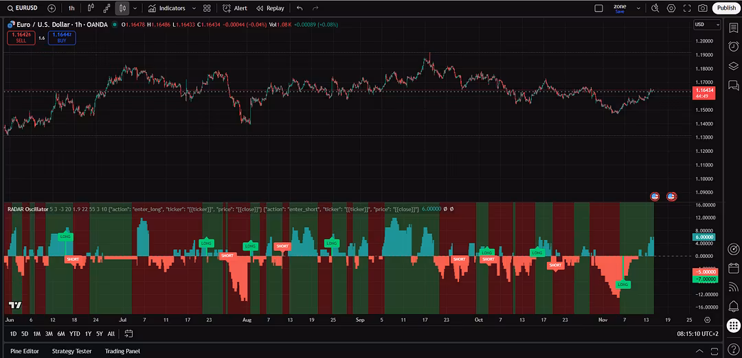
Task: Click the Publish button
Action: click(726, 8)
